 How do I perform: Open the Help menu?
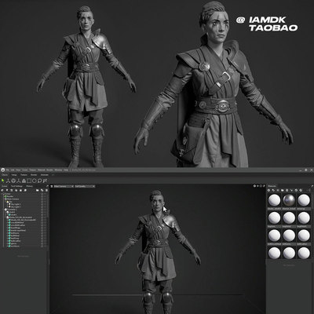click(66, 170)
